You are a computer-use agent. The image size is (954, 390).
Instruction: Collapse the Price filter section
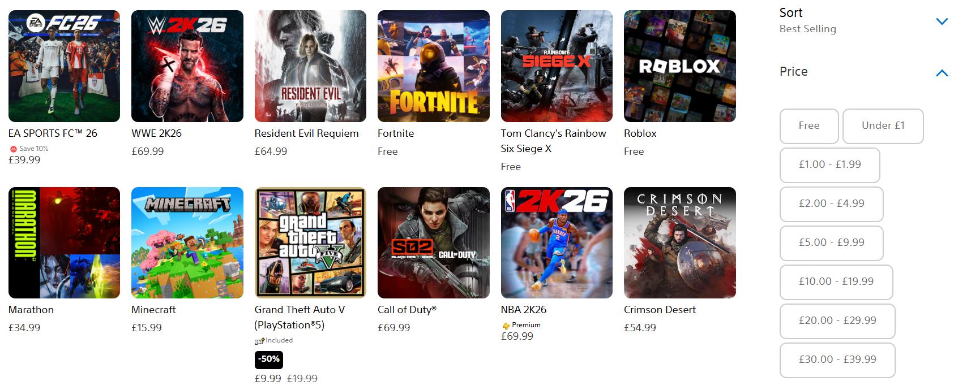pos(942,72)
